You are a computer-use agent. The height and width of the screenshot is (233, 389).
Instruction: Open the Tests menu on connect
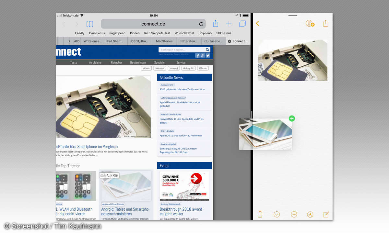[74, 62]
